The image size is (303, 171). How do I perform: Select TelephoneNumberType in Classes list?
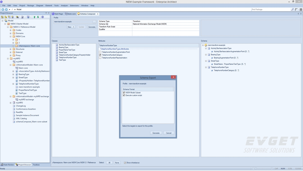coord(67,57)
